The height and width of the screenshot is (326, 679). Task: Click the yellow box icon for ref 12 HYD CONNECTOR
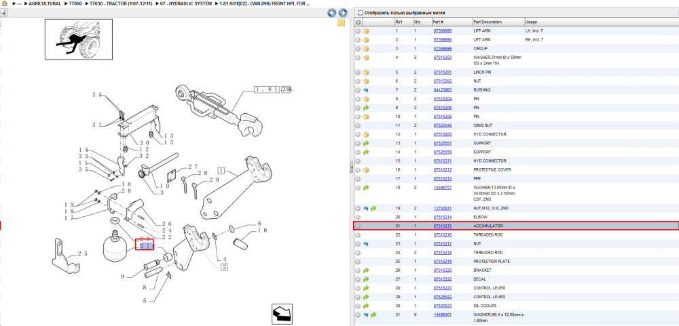366,134
